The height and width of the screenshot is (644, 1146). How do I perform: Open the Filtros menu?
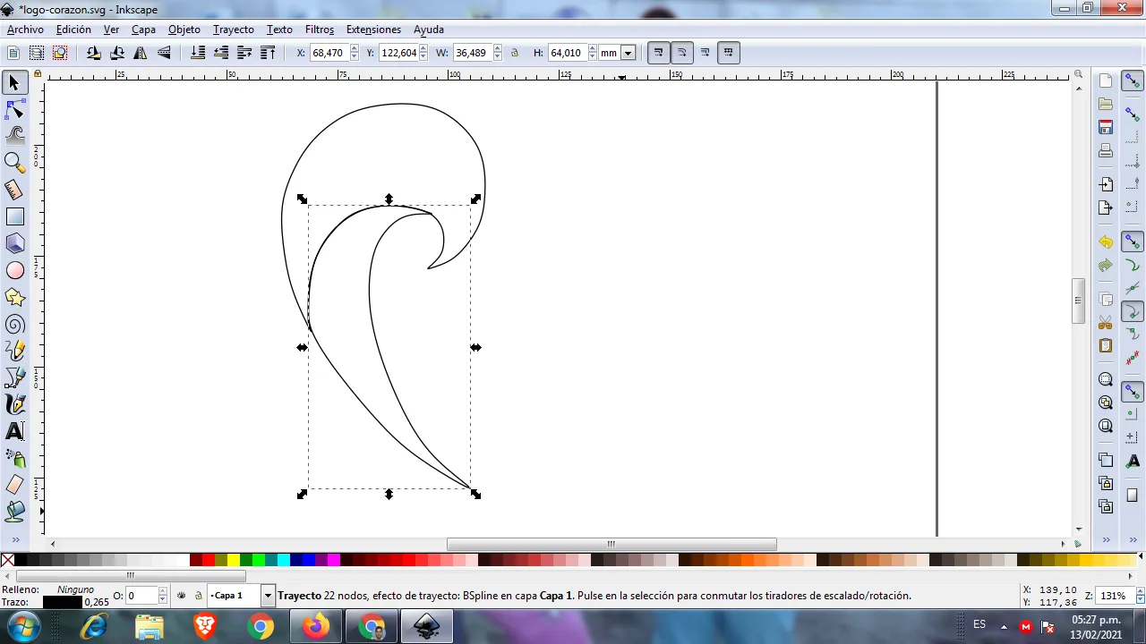click(319, 30)
